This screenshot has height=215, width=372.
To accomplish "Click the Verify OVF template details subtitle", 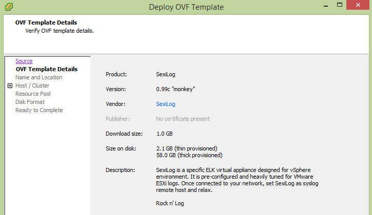I will (60, 31).
